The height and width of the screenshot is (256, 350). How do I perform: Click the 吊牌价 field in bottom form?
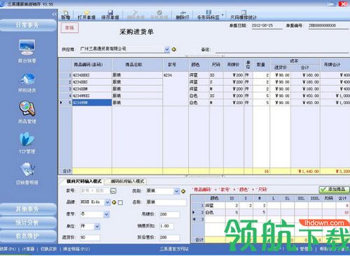point(169,214)
